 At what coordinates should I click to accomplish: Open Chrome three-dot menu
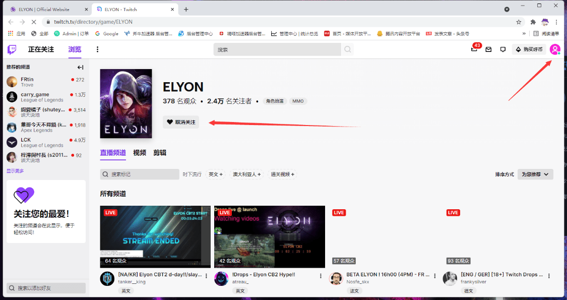[556, 22]
